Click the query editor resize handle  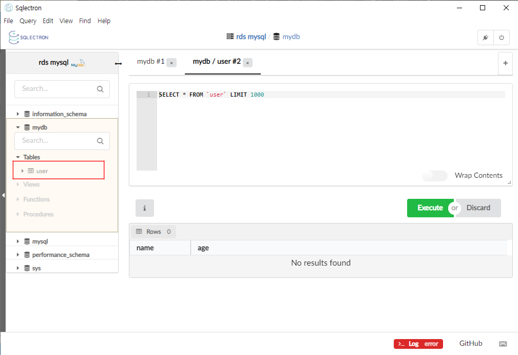point(509,182)
